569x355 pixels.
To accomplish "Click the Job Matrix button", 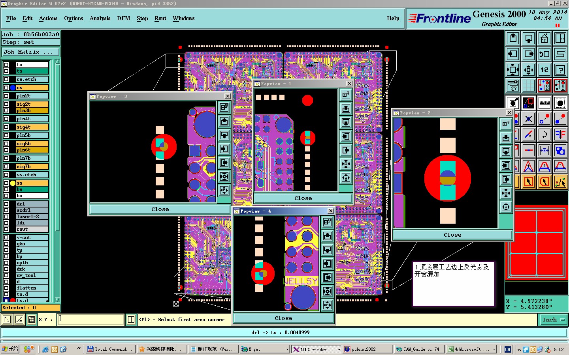I will [31, 52].
